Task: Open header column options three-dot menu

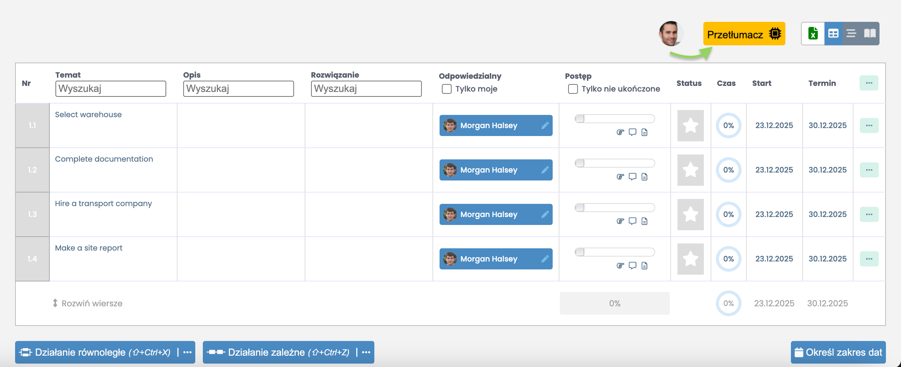Action: pos(869,83)
